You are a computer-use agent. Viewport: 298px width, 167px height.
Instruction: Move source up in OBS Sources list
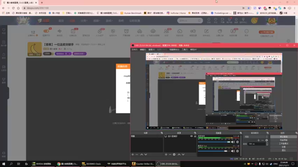179,154
